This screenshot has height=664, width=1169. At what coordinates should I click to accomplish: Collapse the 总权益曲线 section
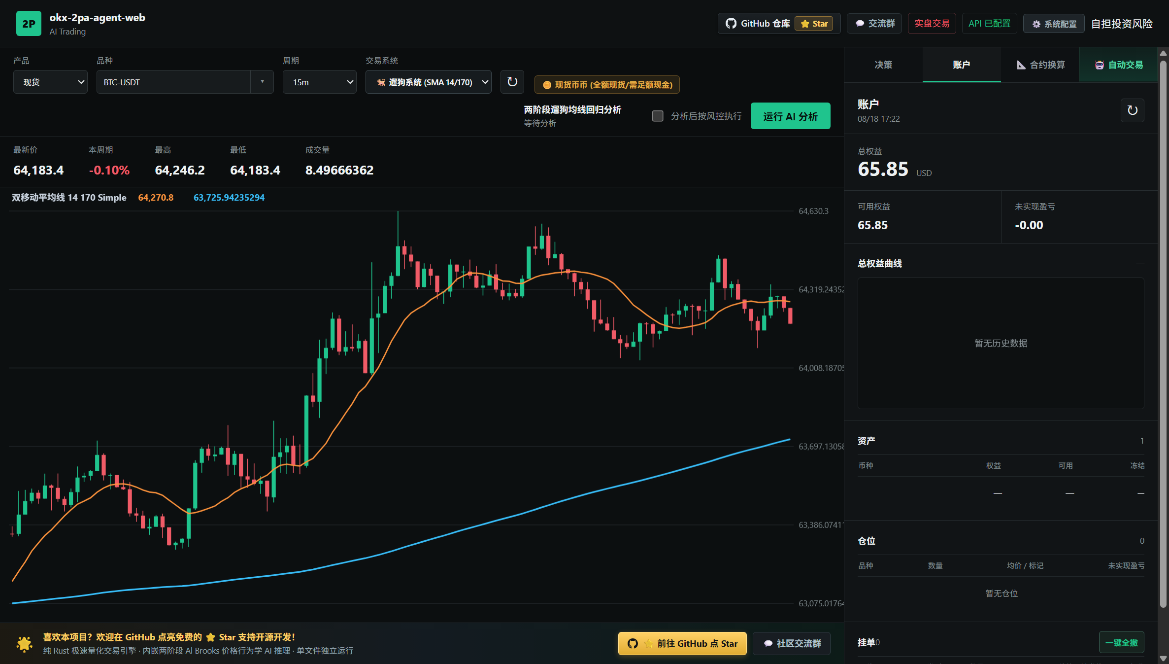1140,264
